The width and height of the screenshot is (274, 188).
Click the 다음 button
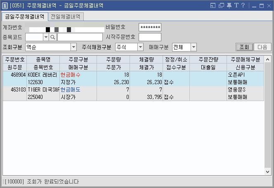[x=262, y=47]
